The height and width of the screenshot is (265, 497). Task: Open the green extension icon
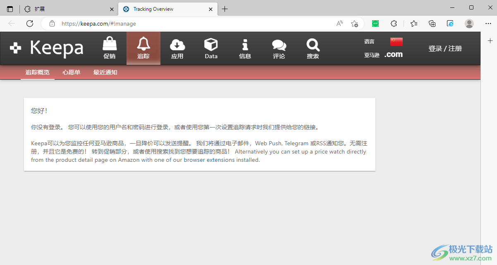click(x=375, y=24)
